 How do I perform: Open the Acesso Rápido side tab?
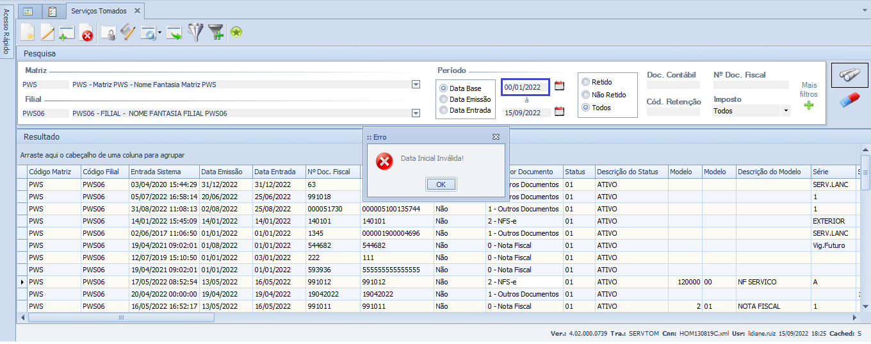point(6,31)
